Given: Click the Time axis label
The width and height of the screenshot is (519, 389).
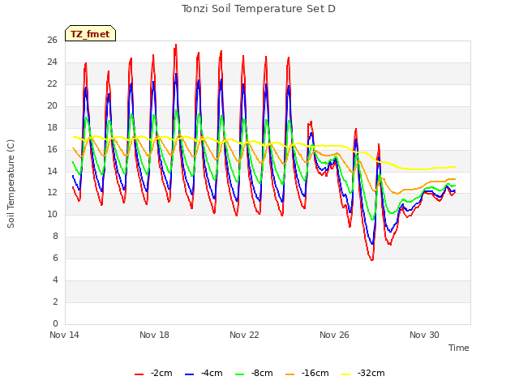Looking at the screenshot, I should point(459,348).
